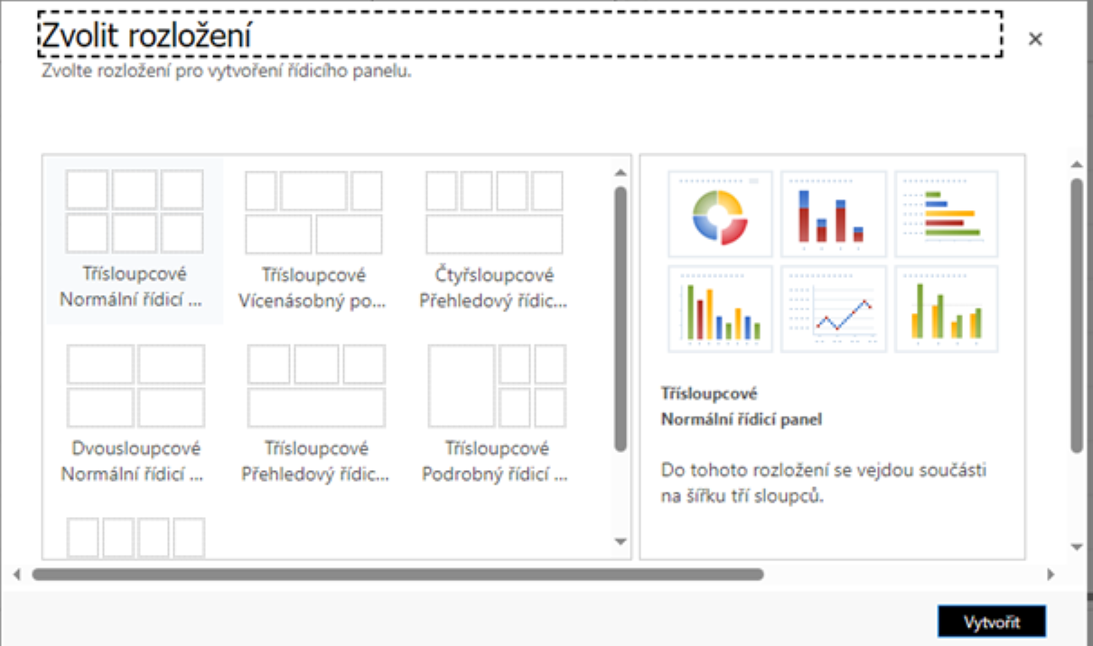This screenshot has width=1093, height=646.
Task: Click the horizontal bar chart preview thumbnail
Action: tap(946, 214)
